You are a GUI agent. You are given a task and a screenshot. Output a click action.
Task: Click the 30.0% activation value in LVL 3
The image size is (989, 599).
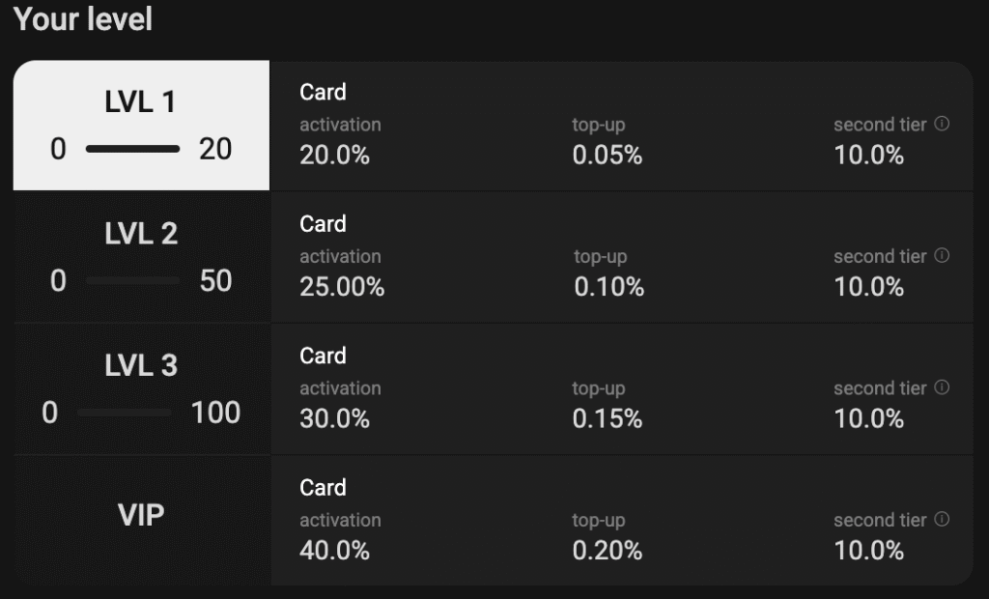[334, 419]
